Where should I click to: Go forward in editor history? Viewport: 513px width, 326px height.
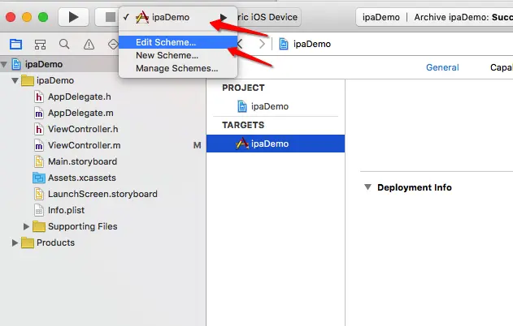coord(262,44)
